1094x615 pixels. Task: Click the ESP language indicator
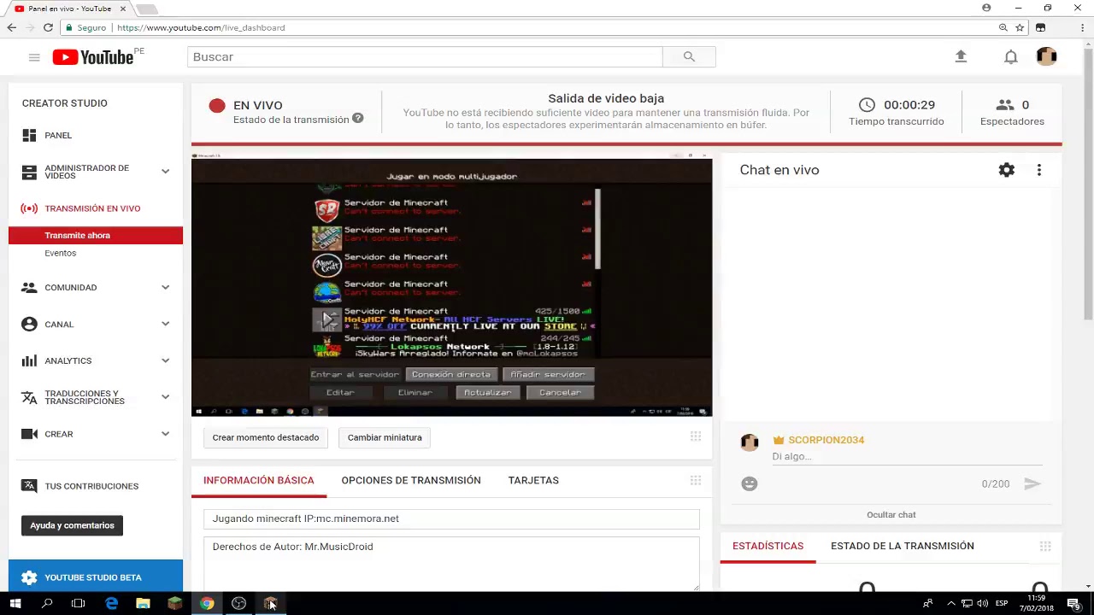1001,604
